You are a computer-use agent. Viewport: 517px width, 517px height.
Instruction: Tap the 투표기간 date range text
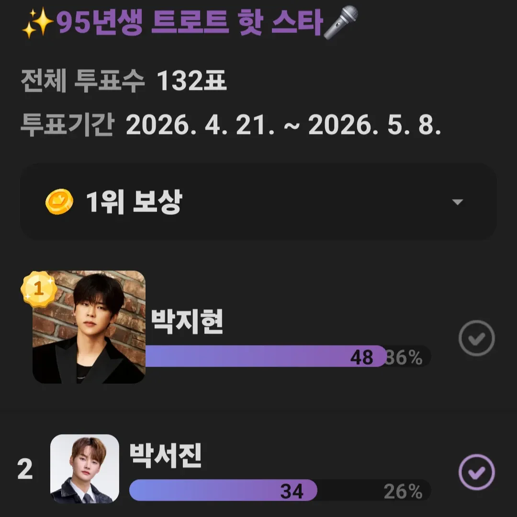[230, 125]
